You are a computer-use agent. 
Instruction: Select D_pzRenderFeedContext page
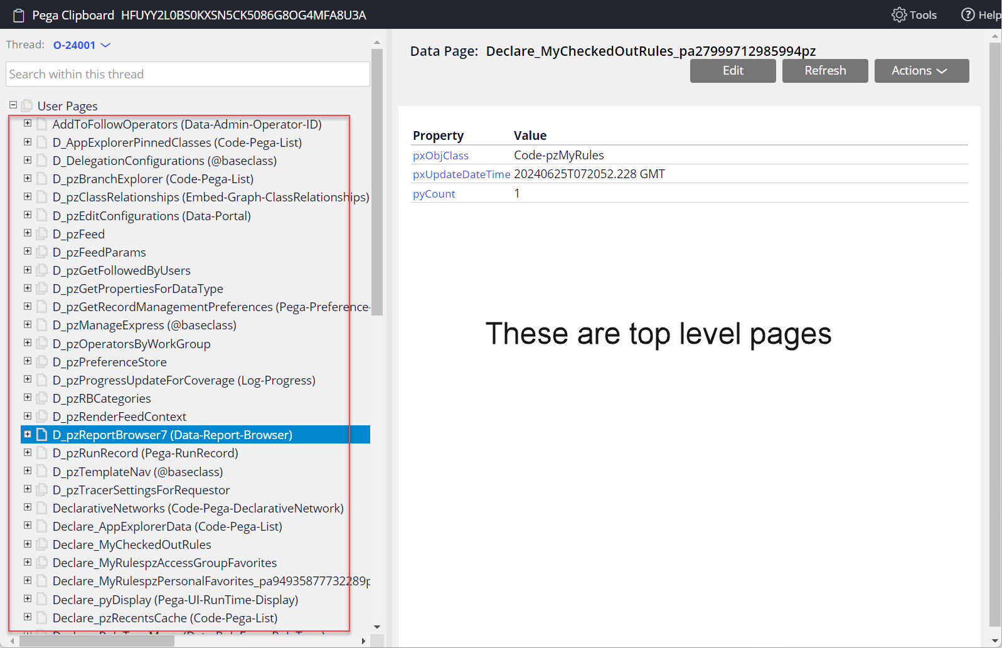click(119, 417)
